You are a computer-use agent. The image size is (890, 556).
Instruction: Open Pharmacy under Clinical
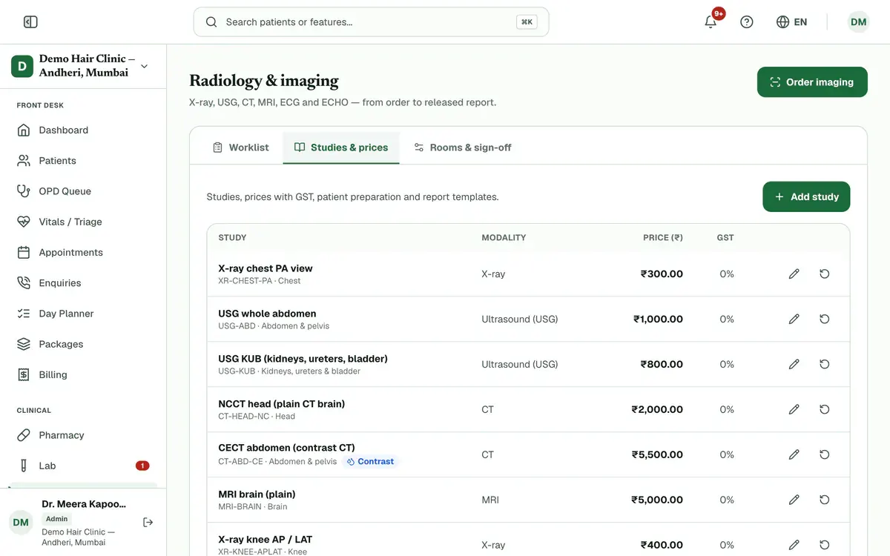click(83, 435)
